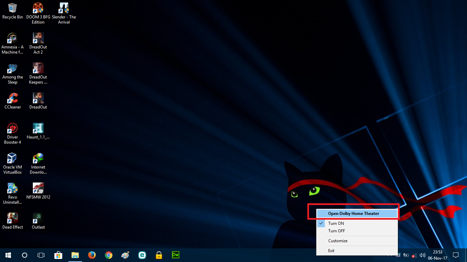The width and height of the screenshot is (467, 262).
Task: Open Cortana search circle on taskbar
Action: [25, 255]
